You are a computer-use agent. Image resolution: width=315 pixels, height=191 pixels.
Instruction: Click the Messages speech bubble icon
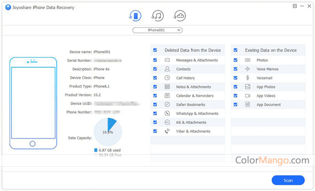167,60
